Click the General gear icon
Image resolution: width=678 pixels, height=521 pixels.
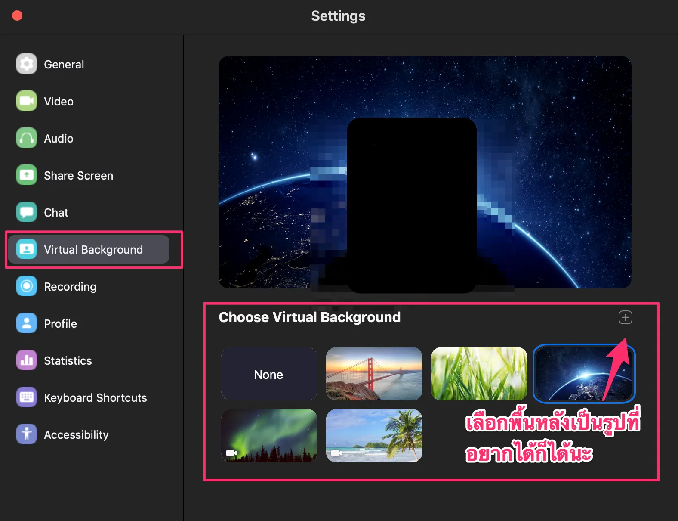tap(27, 64)
